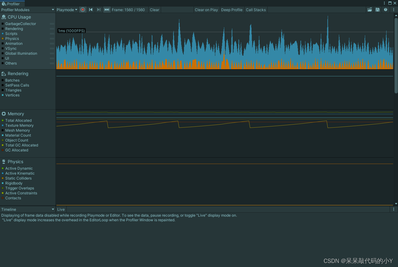Open Profiler help documentation icon
398x267 pixels.
tap(386, 10)
